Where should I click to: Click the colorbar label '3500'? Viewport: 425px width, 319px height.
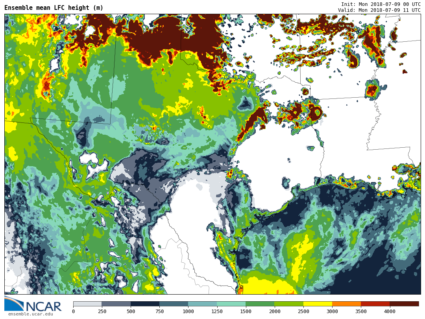(361, 312)
